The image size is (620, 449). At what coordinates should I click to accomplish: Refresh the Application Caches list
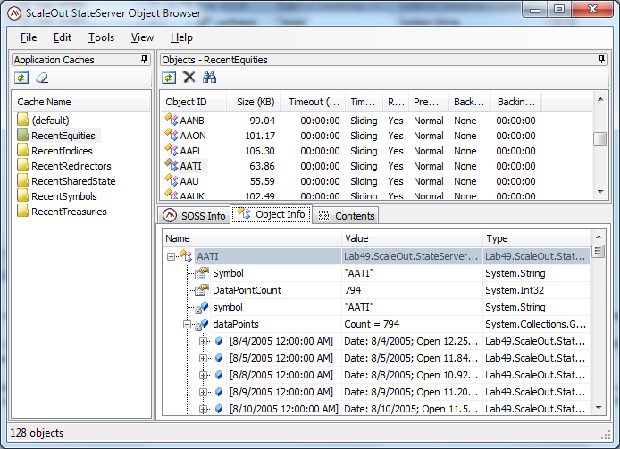pos(21,78)
